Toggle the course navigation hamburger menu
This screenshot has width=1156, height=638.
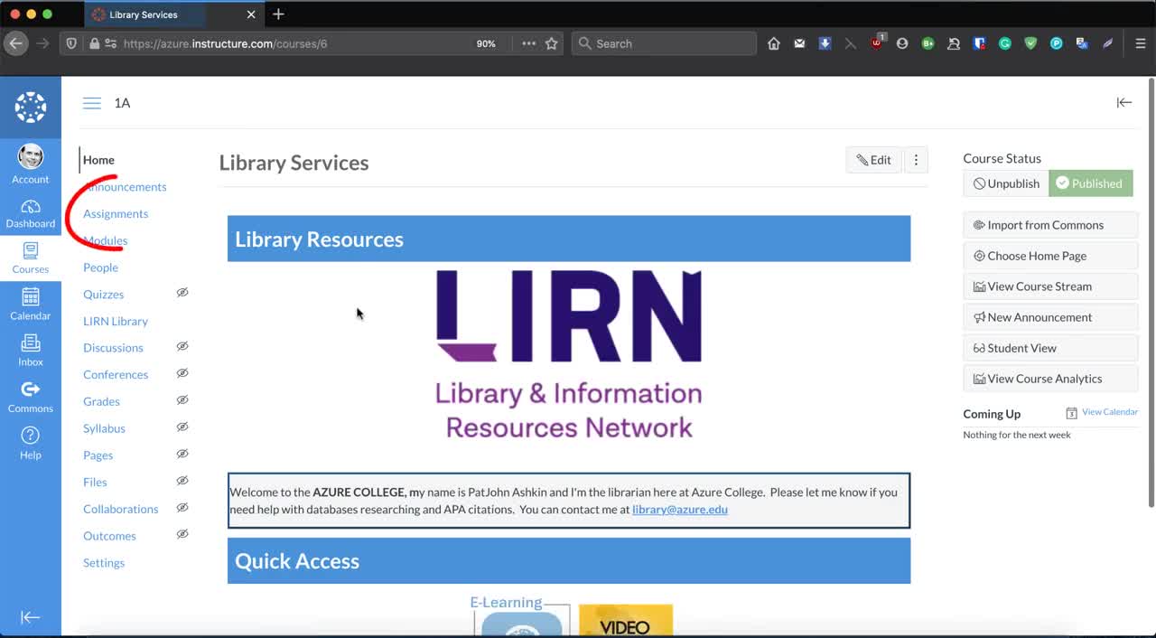tap(92, 103)
